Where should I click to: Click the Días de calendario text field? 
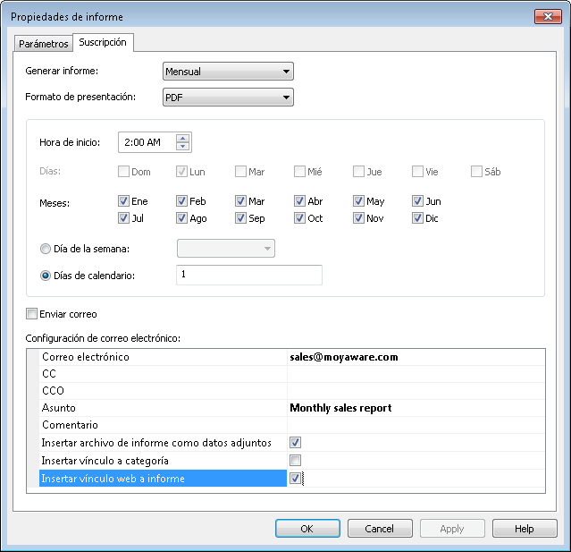(248, 275)
